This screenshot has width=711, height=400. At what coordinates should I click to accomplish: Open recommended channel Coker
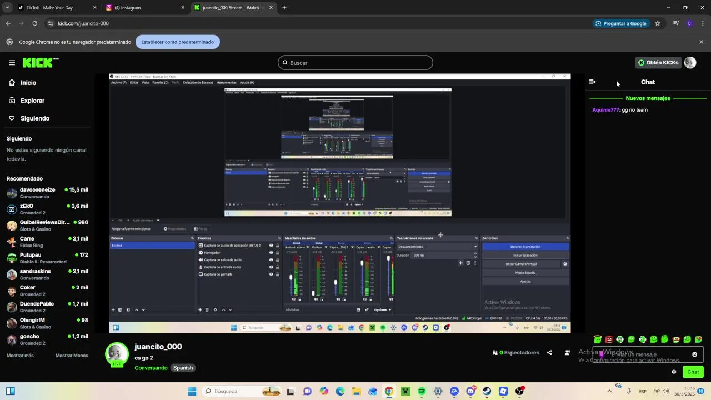click(x=47, y=291)
